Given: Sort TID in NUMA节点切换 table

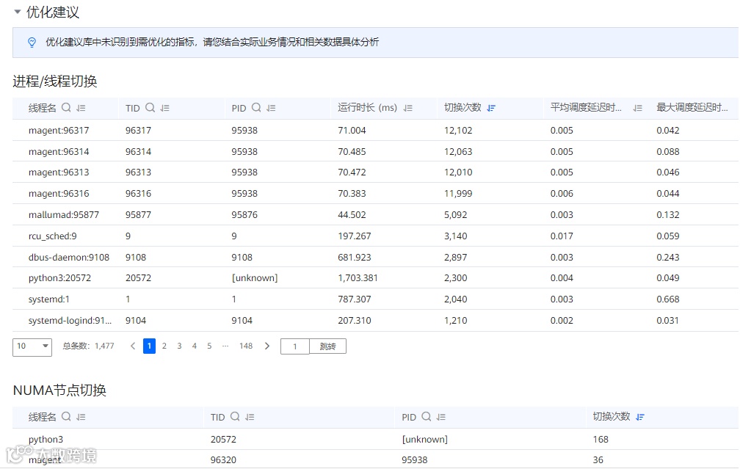Looking at the screenshot, I should point(250,417).
